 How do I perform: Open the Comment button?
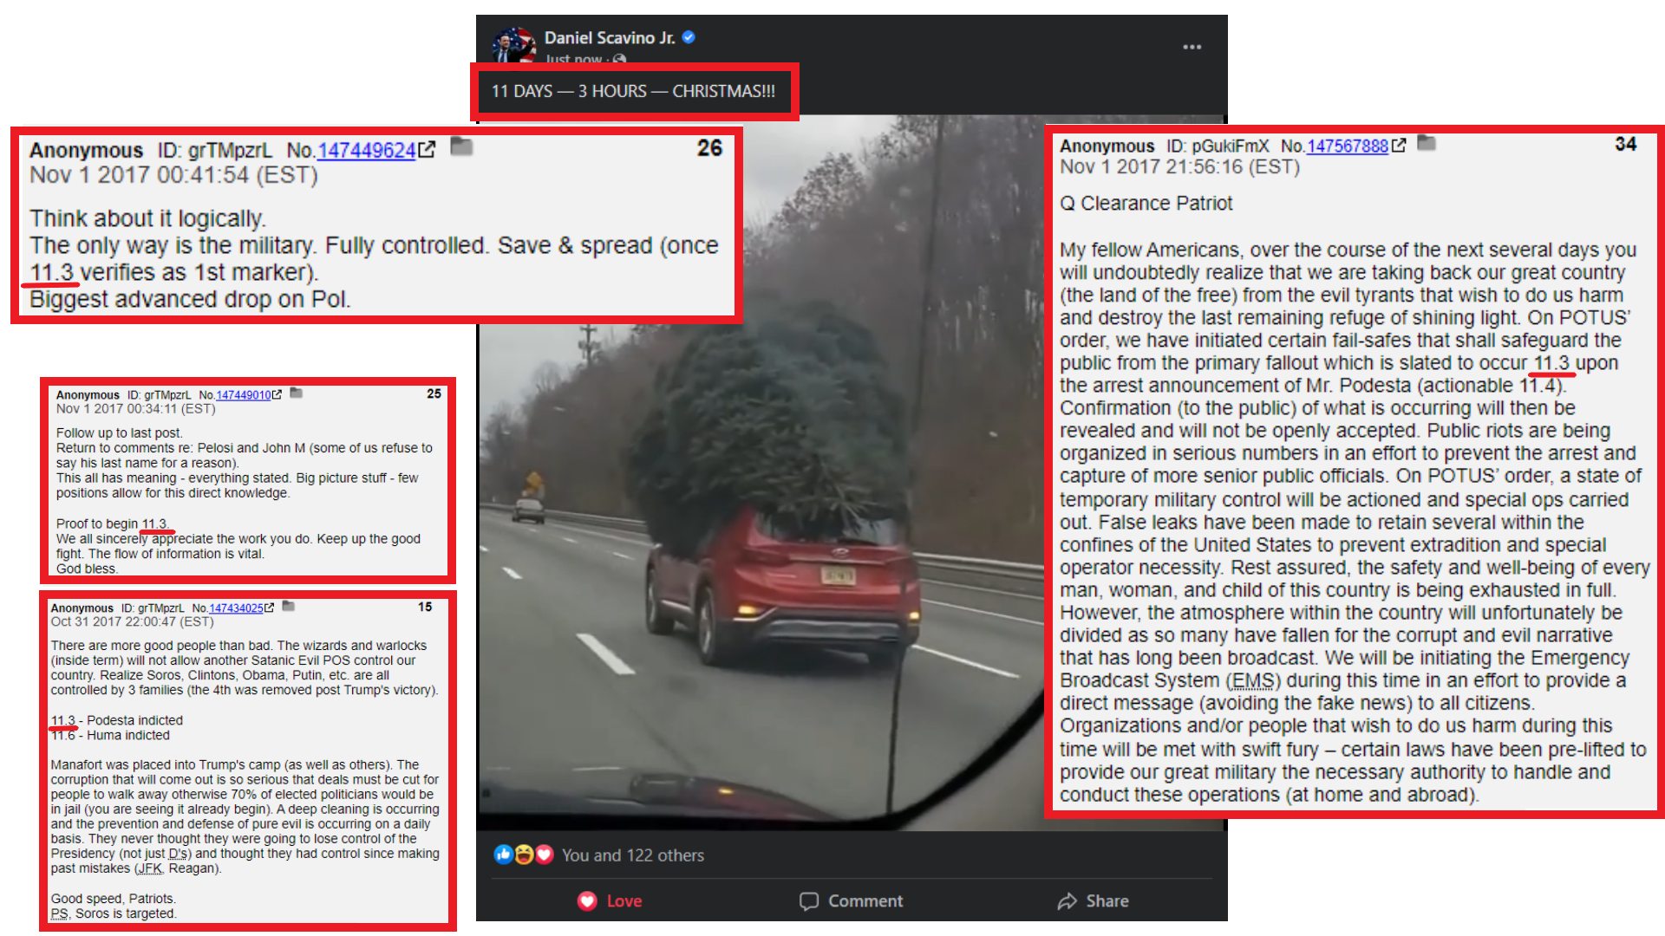[x=851, y=901]
